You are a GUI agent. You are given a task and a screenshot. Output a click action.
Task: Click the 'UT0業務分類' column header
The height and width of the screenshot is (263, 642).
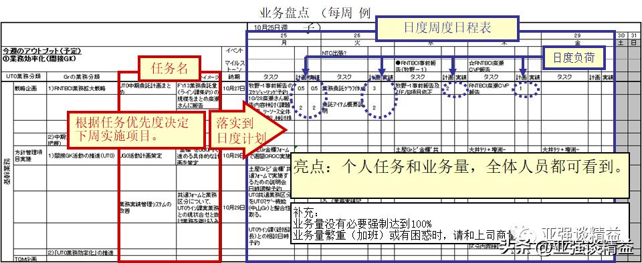point(24,76)
